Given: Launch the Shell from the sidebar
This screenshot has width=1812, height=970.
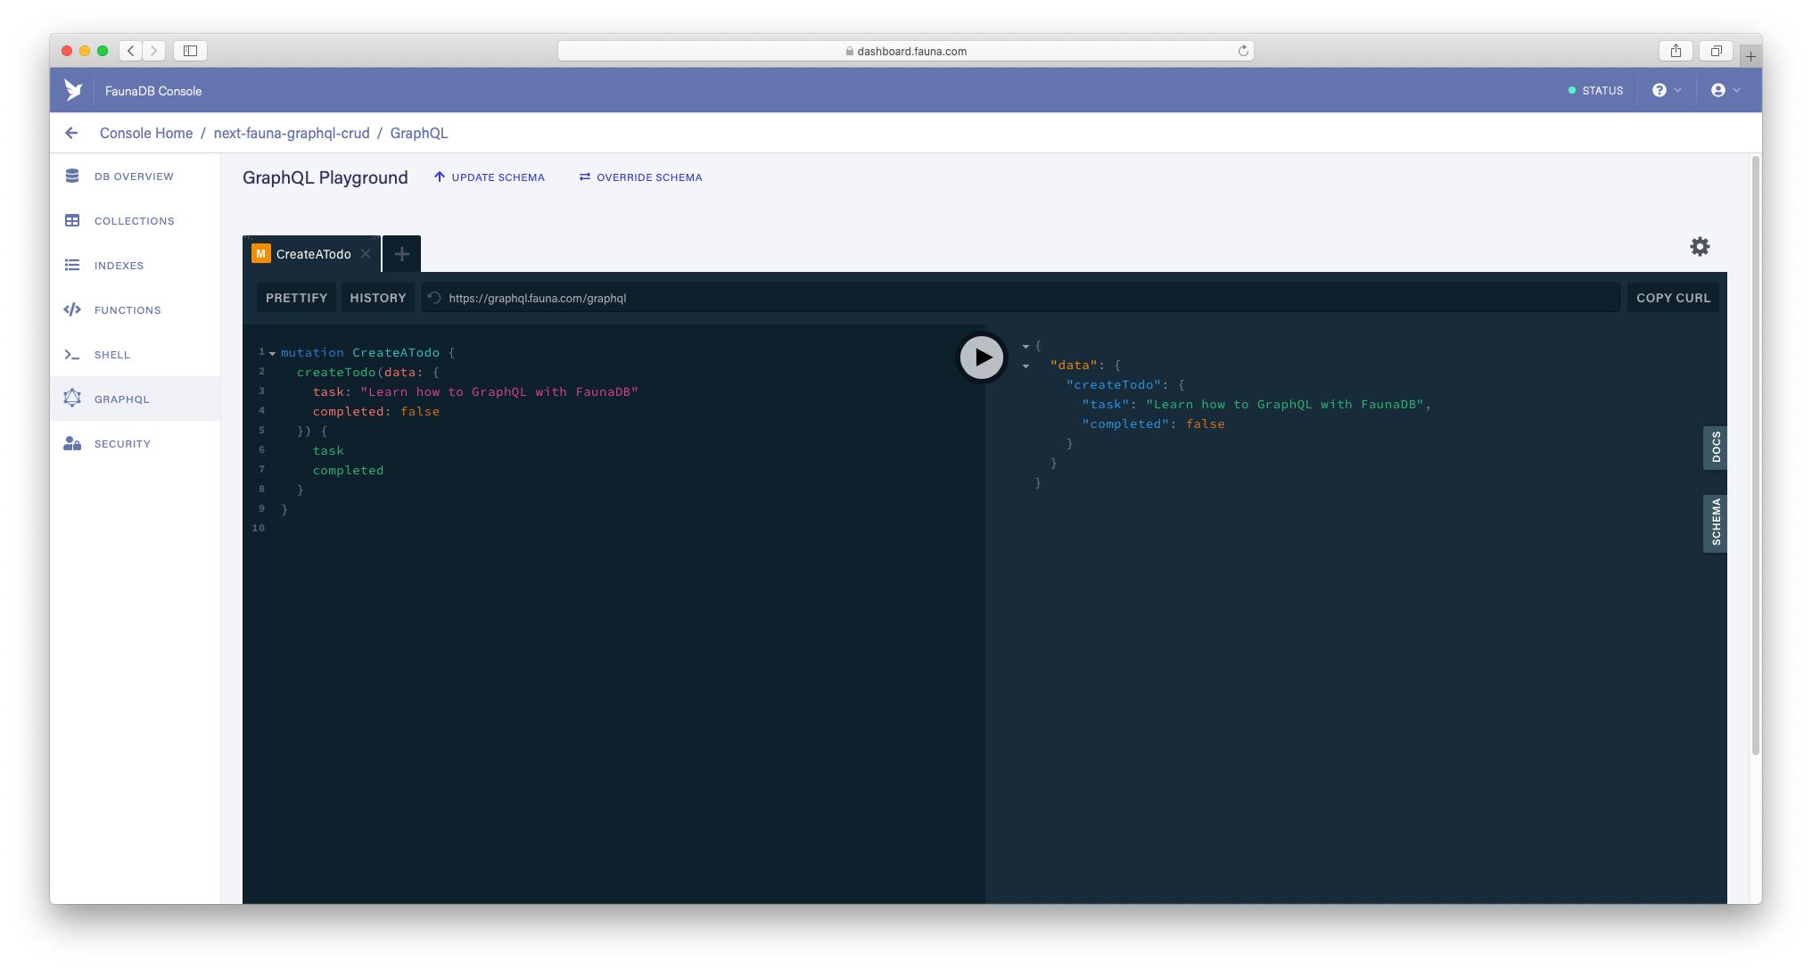Looking at the screenshot, I should point(112,354).
